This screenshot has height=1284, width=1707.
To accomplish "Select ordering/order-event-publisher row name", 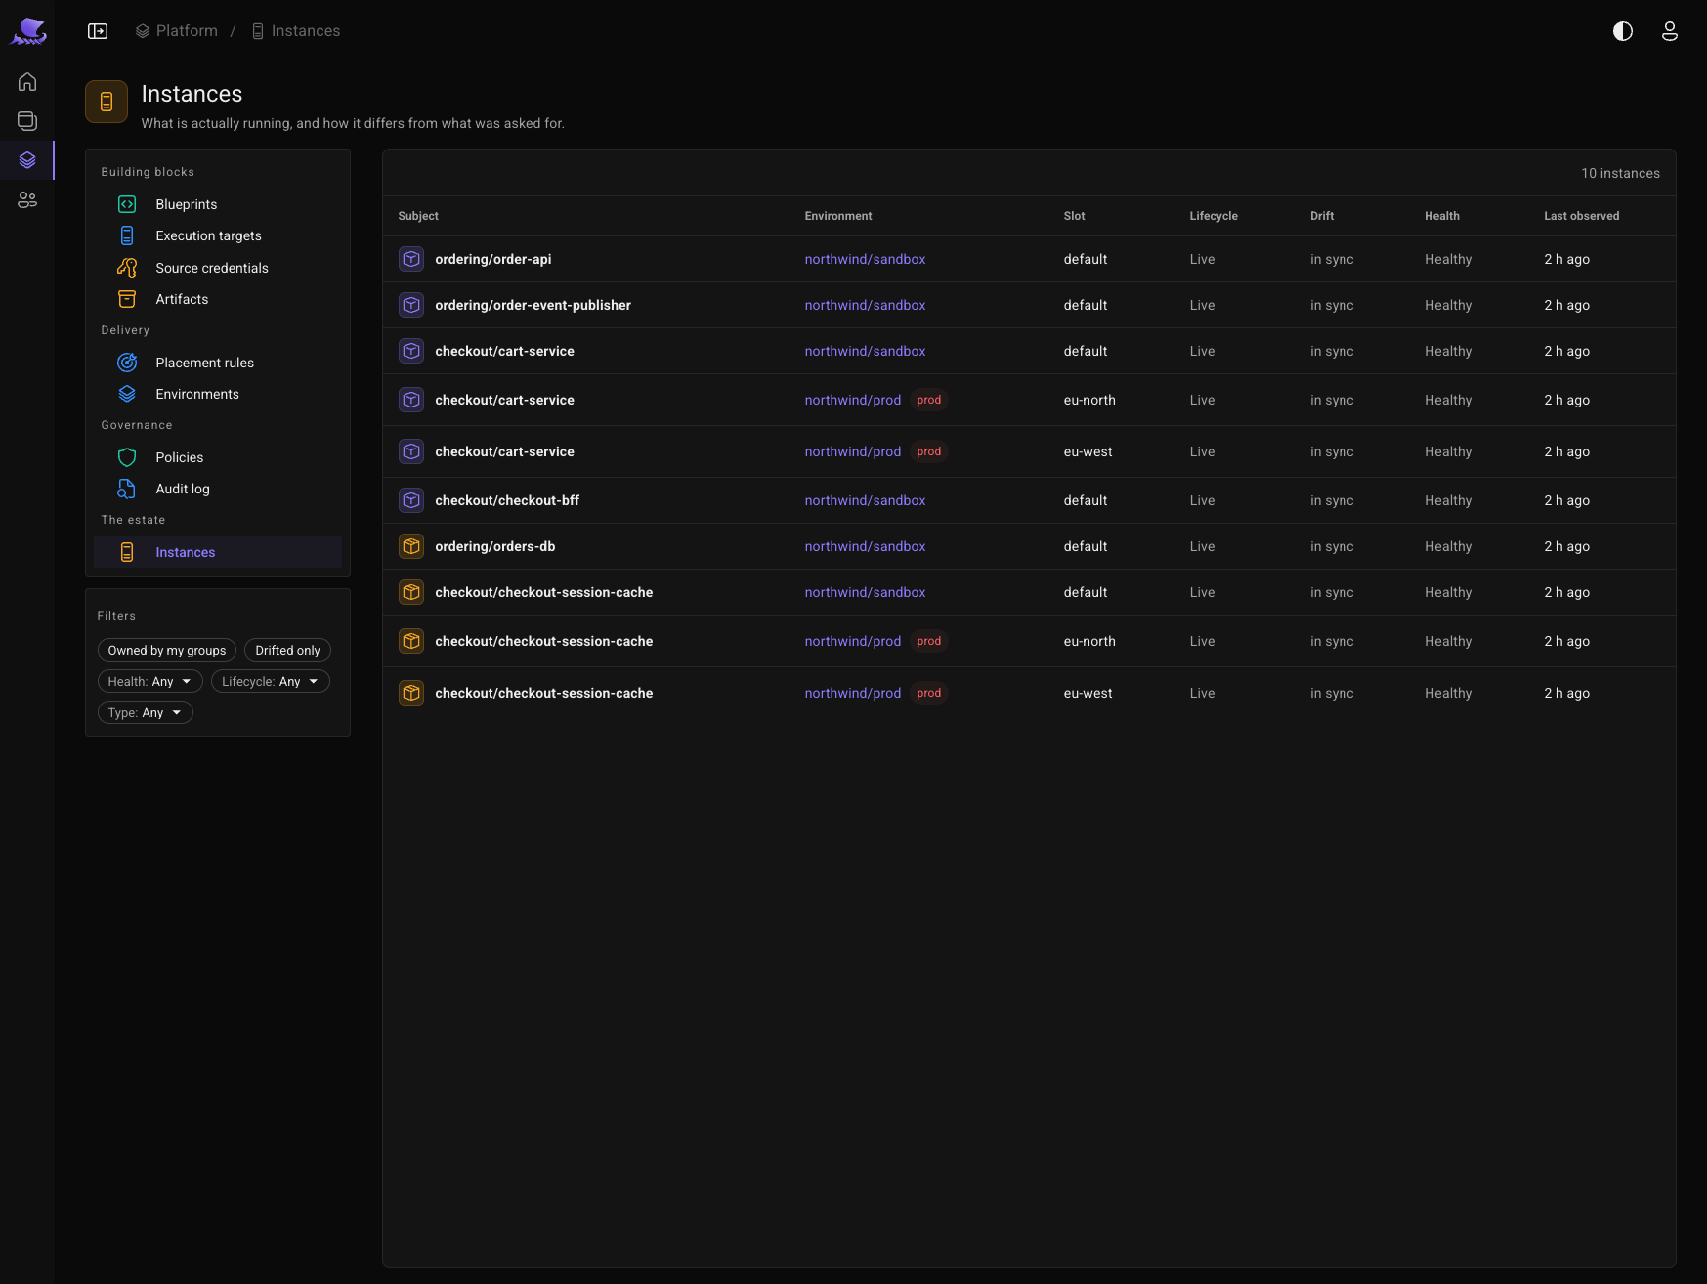I will click(533, 305).
